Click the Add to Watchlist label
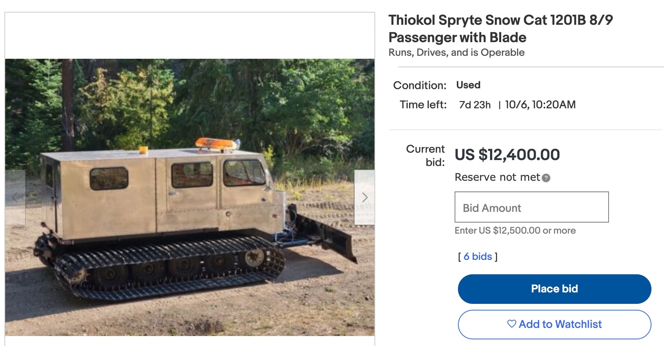 (x=560, y=324)
